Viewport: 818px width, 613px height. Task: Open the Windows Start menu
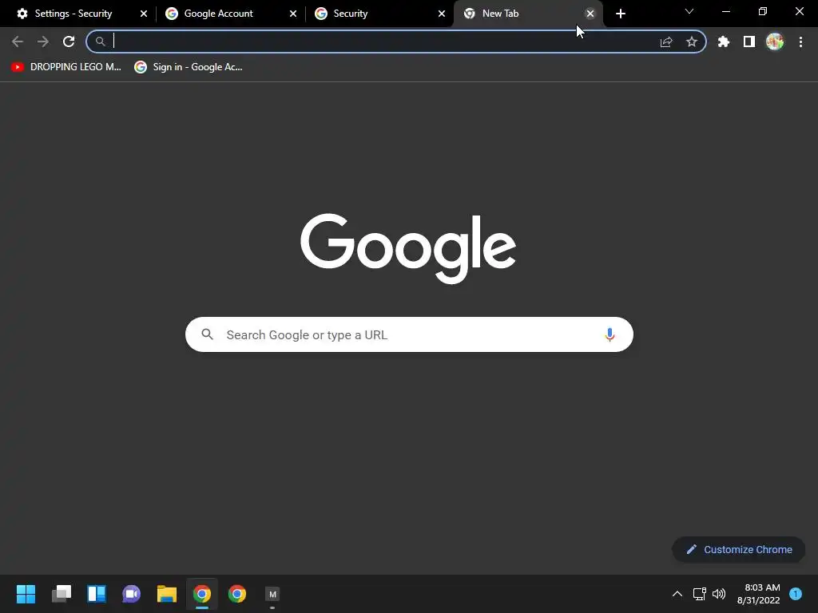tap(26, 594)
